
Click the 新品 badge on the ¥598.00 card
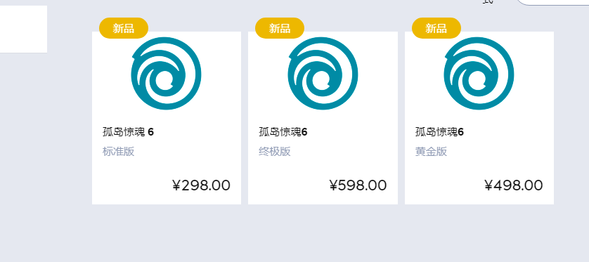[x=280, y=28]
